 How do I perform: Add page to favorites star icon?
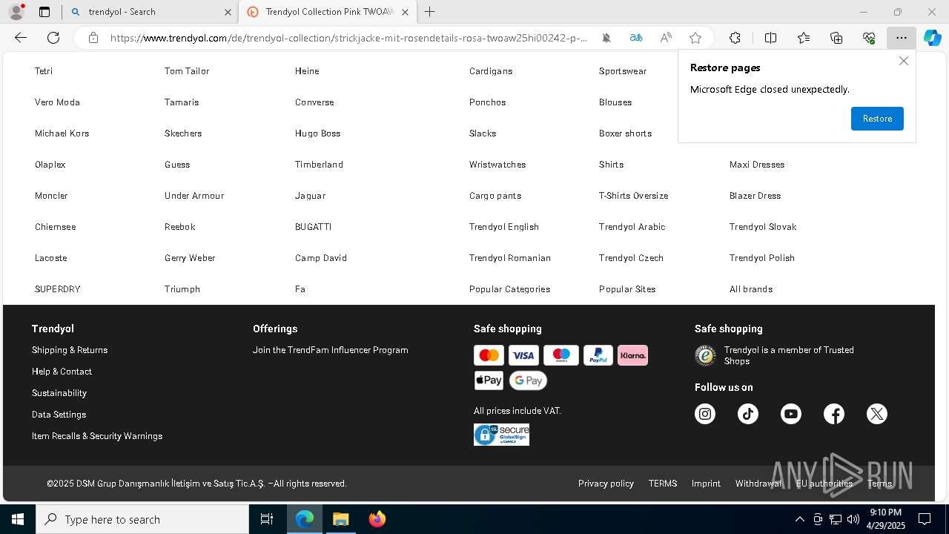point(695,38)
